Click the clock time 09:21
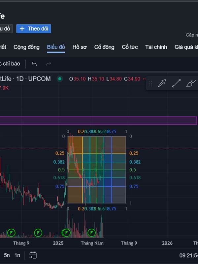 tap(188, 255)
